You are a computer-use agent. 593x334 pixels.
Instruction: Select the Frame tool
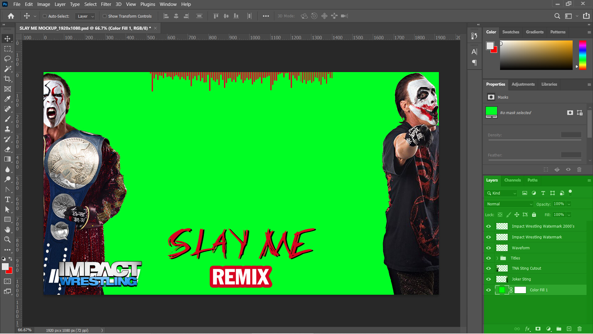point(7,89)
